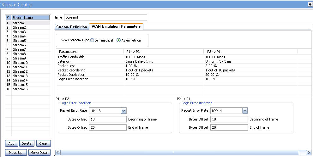
Task: Click P2 -> P1 Beginning of frame offset field
Action: click(229, 119)
